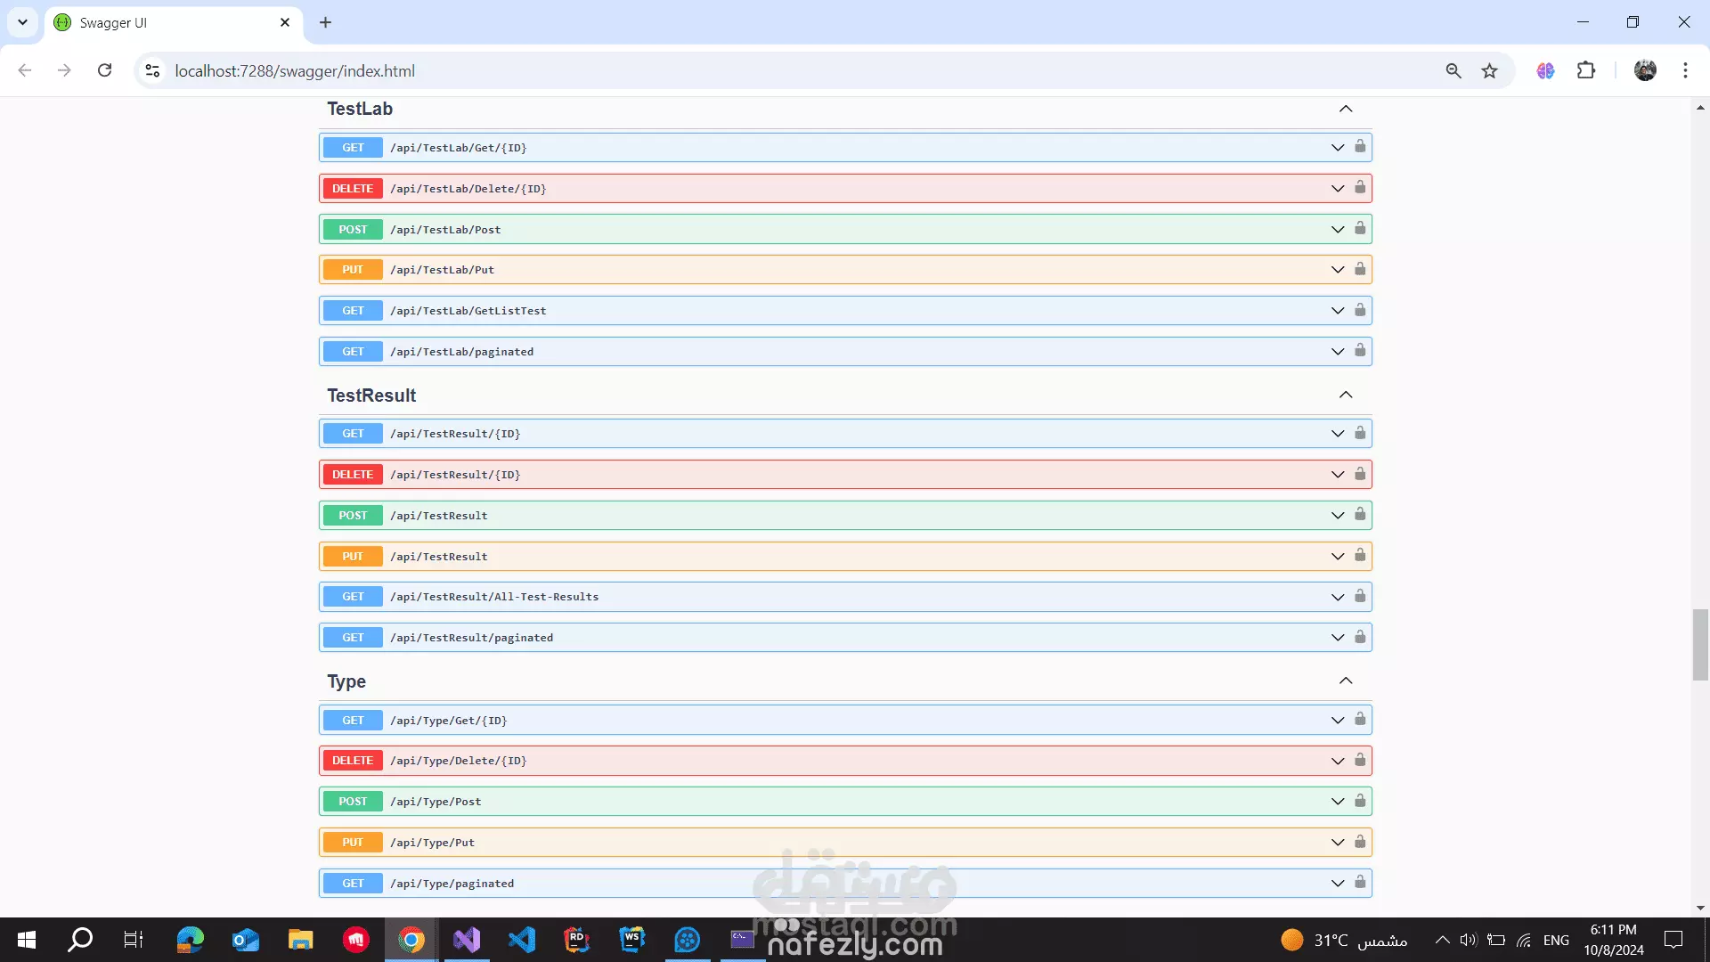This screenshot has height=962, width=1710.
Task: Click the lock icon on PUT /api/Type/Put
Action: point(1360,841)
